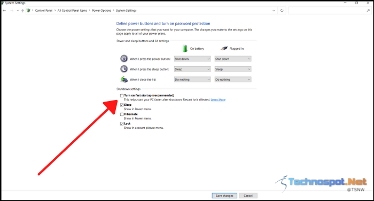Navigate to Control Panel breadcrumb
The height and width of the screenshot is (201, 374).
[x=44, y=11]
